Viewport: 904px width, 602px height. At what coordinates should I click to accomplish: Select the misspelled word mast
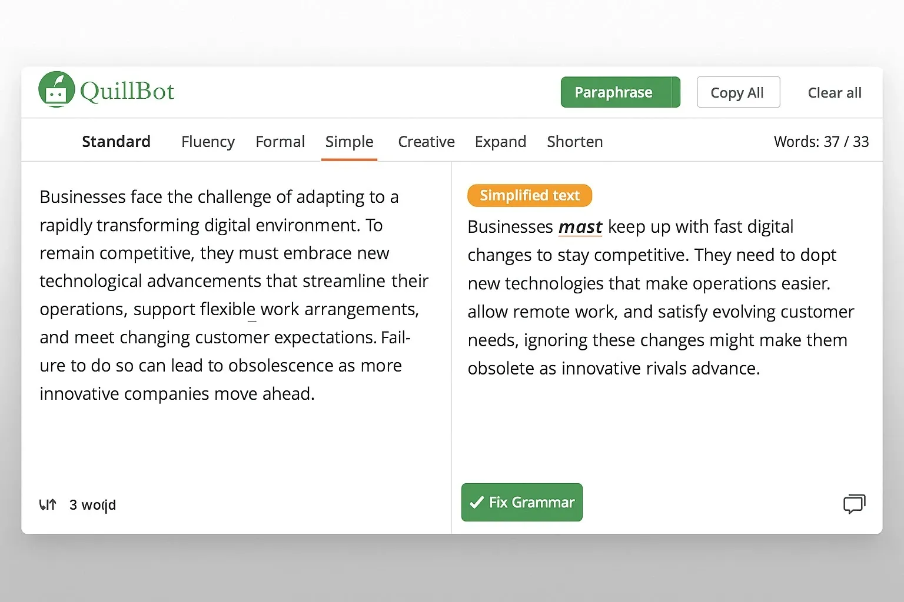coord(580,227)
